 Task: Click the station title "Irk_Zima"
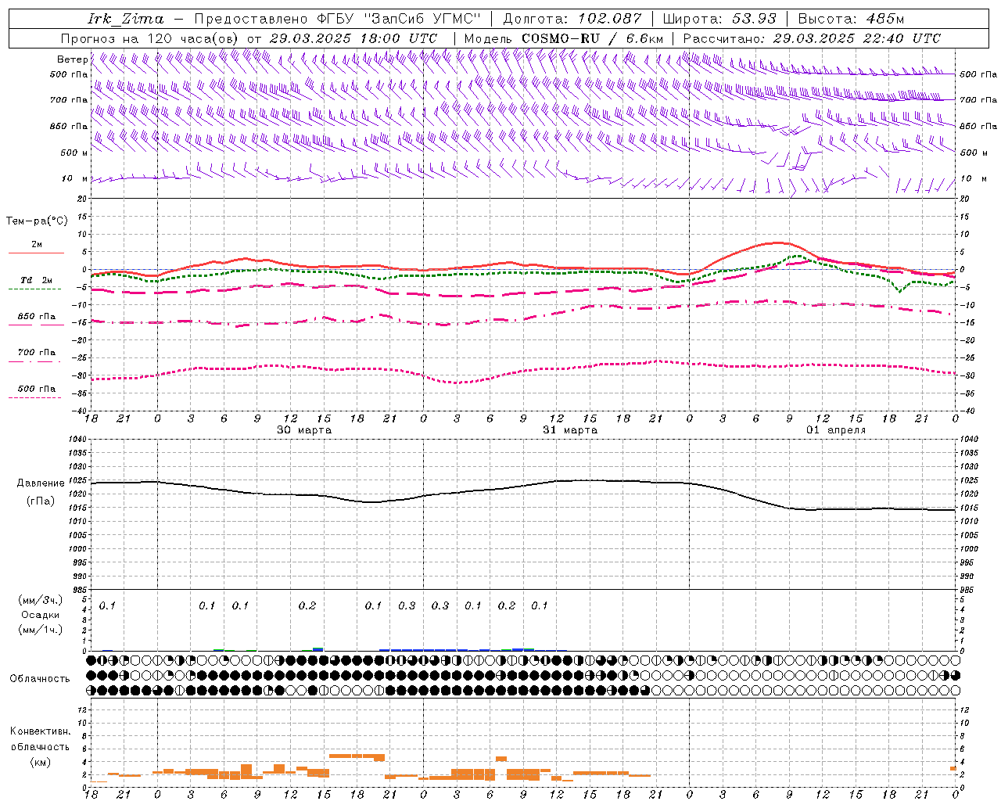[x=126, y=19]
